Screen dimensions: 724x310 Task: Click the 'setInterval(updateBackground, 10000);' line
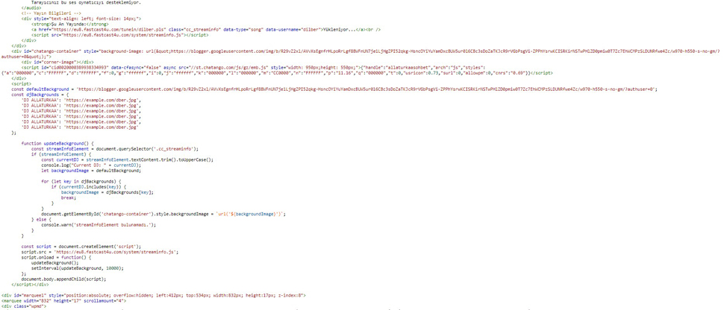click(x=78, y=268)
